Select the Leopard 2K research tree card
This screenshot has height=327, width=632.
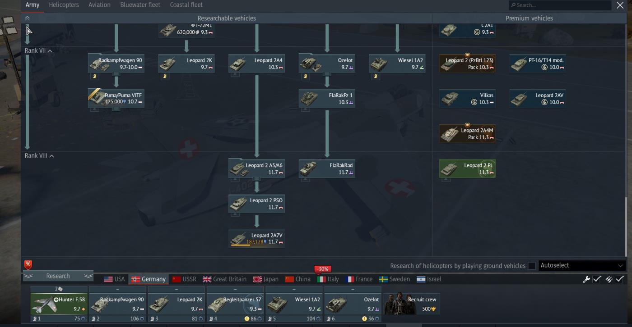pyautogui.click(x=186, y=64)
